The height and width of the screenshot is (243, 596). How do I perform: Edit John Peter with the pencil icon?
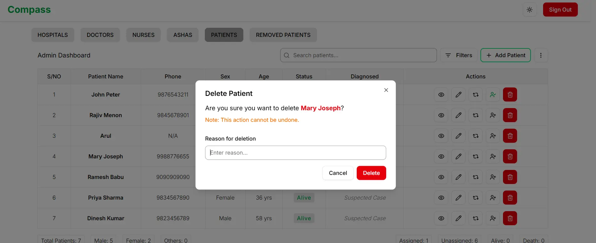click(x=459, y=95)
